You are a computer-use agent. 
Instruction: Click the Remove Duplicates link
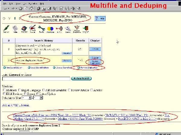click(89, 67)
